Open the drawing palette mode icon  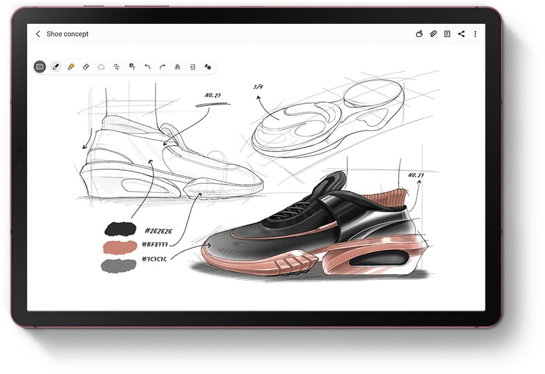(419, 34)
